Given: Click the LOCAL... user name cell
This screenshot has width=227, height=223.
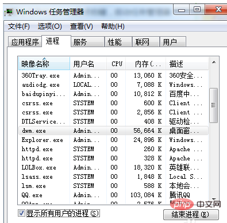Looking at the screenshot, I should [86, 84].
